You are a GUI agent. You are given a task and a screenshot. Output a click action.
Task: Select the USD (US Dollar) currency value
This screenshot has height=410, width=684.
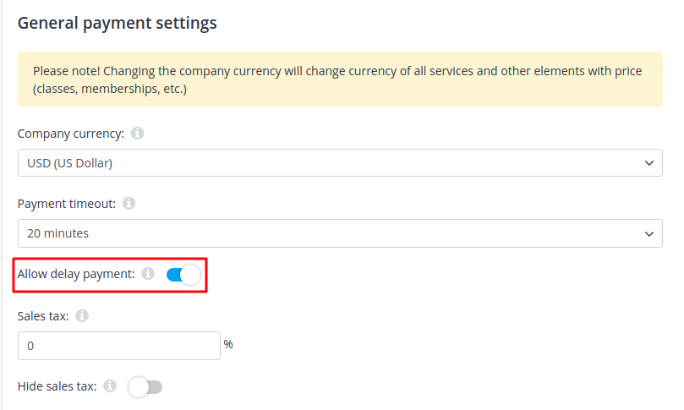click(x=66, y=163)
